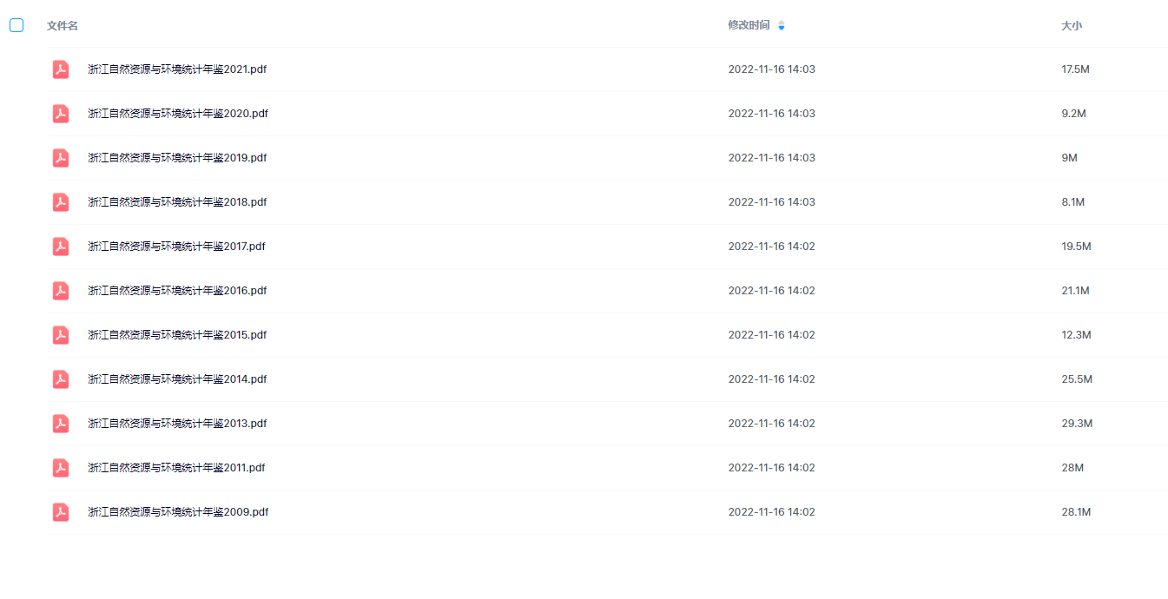Image resolution: width=1168 pixels, height=599 pixels.
Task: Sort files by the 修改时间 column header
Action: coord(749,25)
